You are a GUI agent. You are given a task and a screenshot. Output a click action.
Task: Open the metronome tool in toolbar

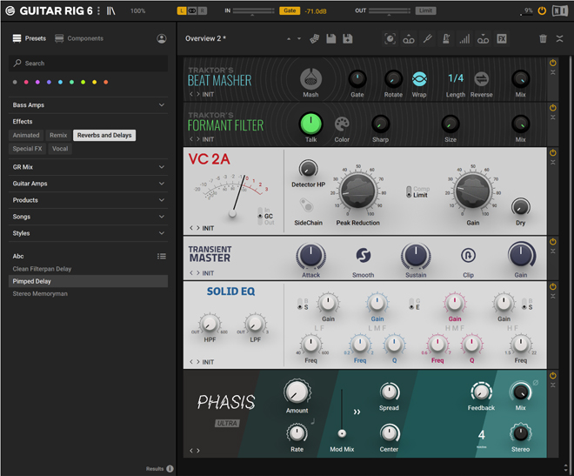click(446, 39)
